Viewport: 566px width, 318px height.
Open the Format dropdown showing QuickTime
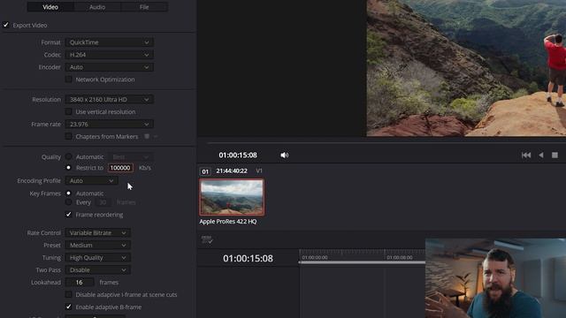click(x=109, y=42)
